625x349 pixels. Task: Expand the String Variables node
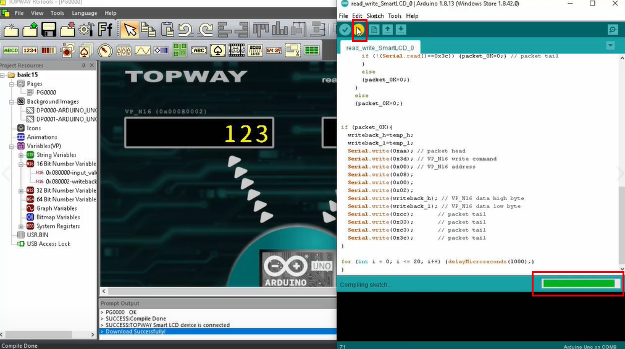[21, 155]
